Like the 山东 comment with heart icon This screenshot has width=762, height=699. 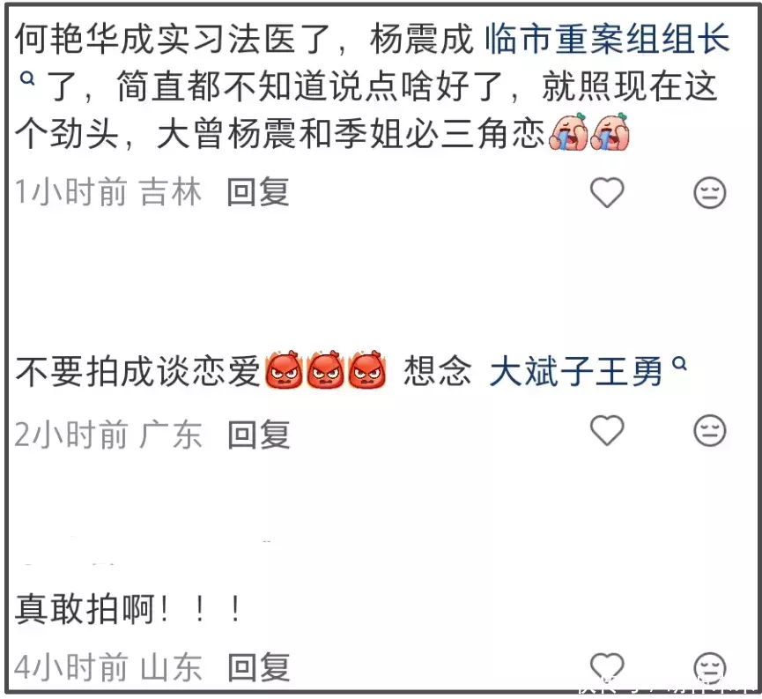pos(607,667)
